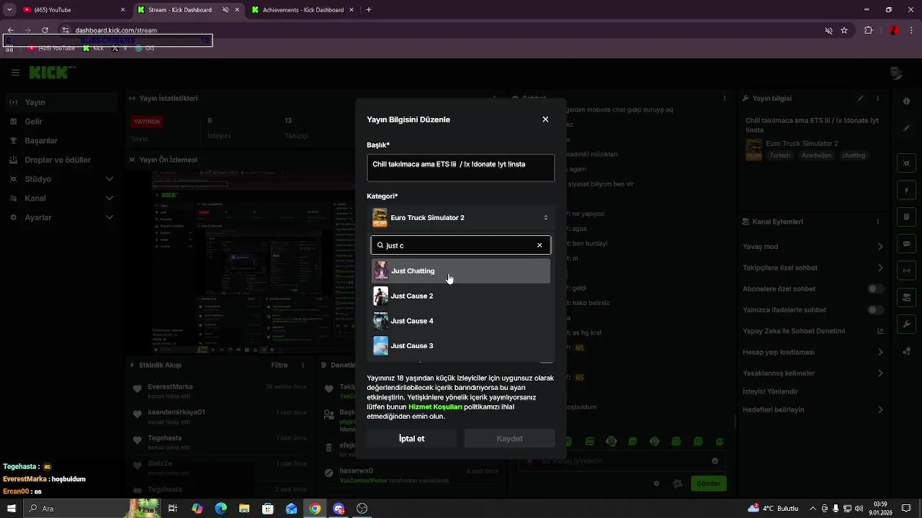The width and height of the screenshot is (922, 518).
Task: Switch to Achievements - Kick Dashboard tab
Action: coord(303,10)
